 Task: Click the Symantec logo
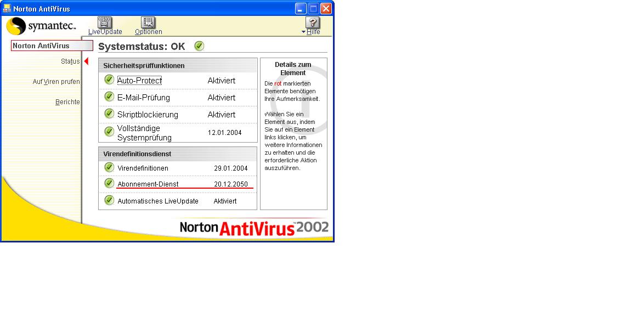(x=41, y=26)
